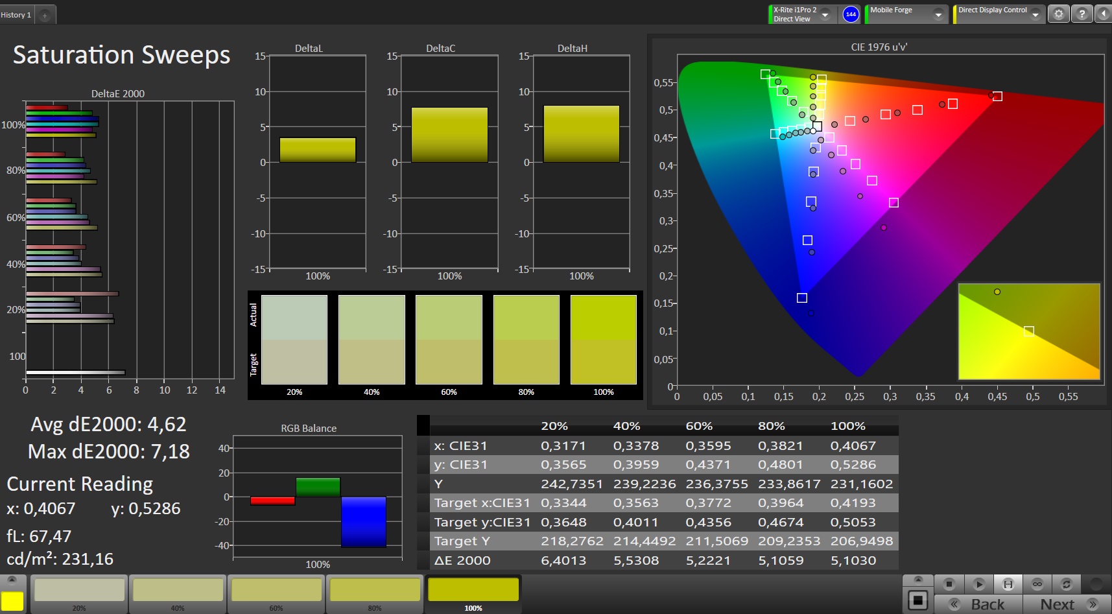This screenshot has height=614, width=1112.
Task: Click the fL: 67,47 reading
Action: pos(39,536)
